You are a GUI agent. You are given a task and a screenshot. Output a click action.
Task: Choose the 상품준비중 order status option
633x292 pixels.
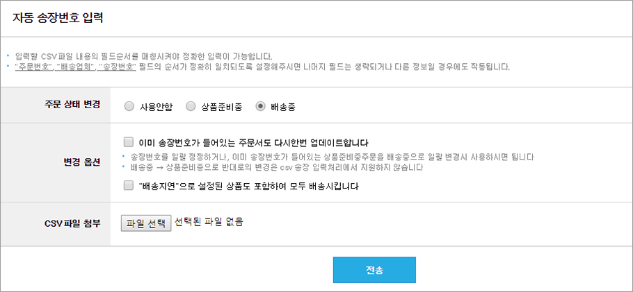coord(190,107)
